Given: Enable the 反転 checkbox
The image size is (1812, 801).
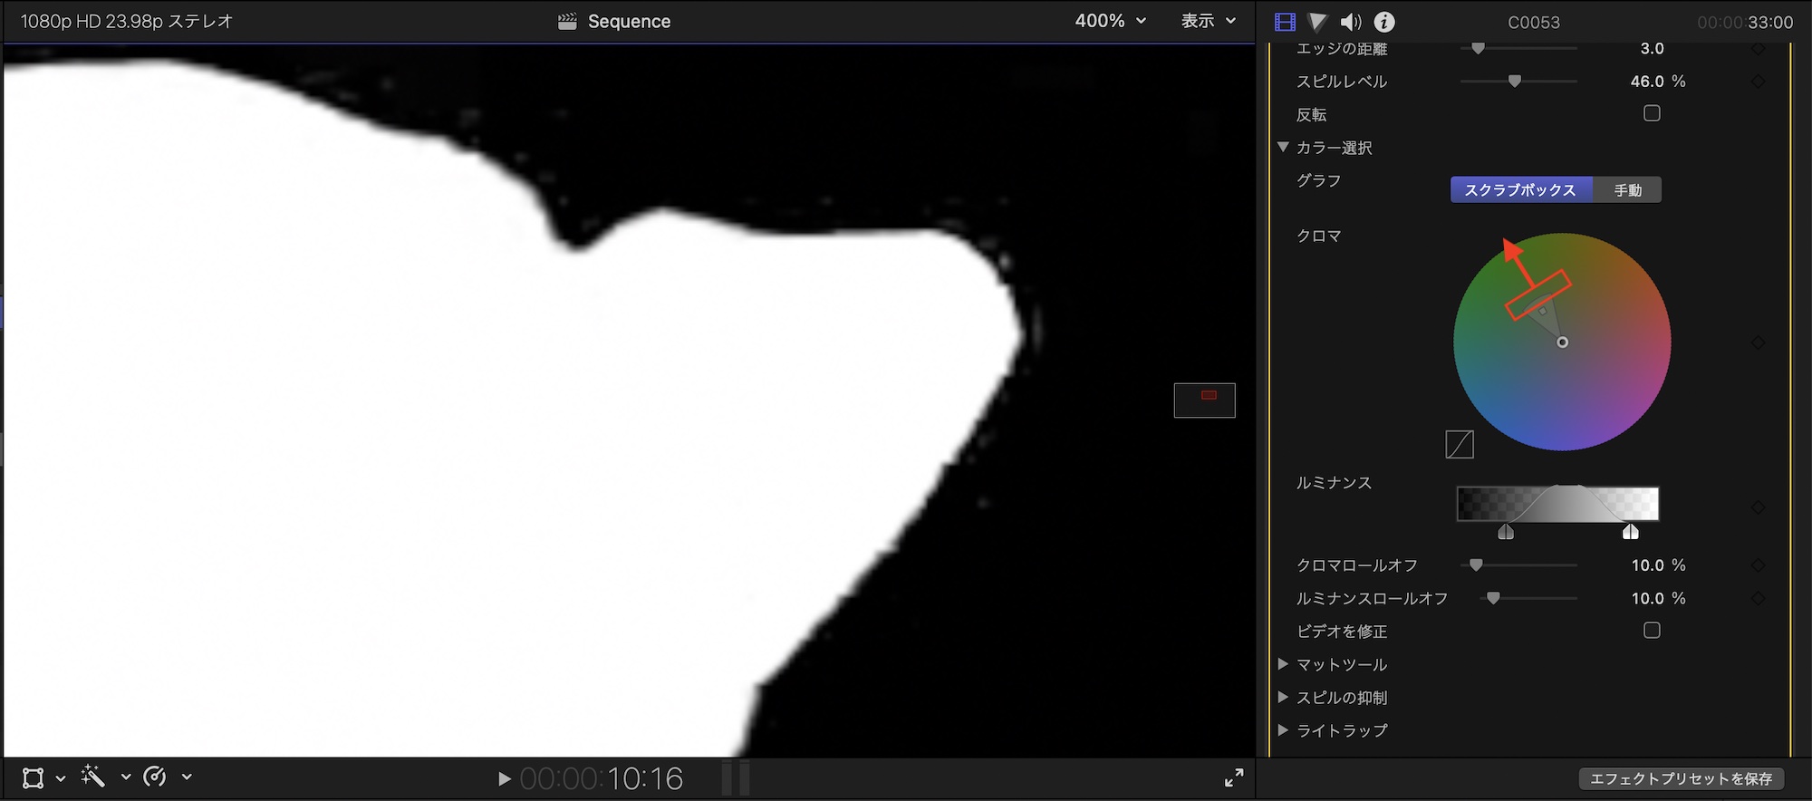Looking at the screenshot, I should 1652,113.
